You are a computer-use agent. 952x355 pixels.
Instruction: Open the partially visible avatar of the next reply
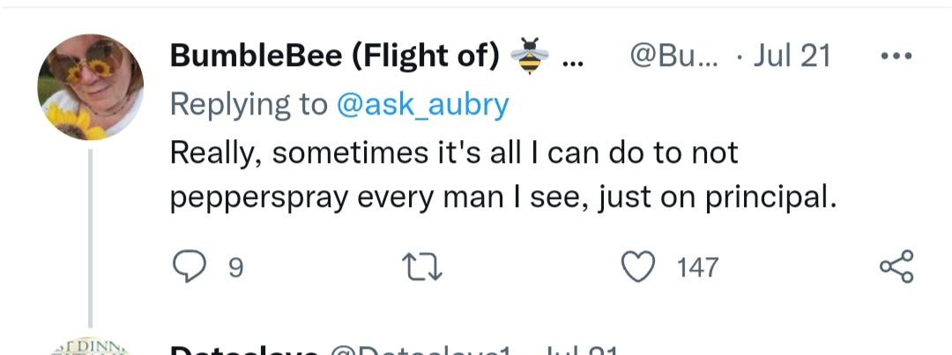coord(91,347)
